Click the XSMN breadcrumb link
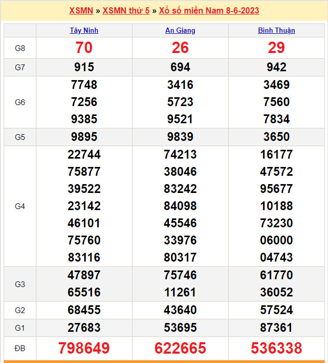Viewport: 328px width, 363px height. pyautogui.click(x=81, y=10)
